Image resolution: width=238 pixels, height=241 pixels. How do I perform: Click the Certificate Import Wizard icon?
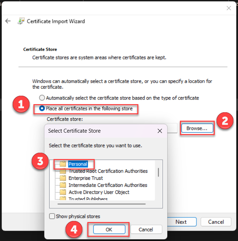(x=21, y=21)
